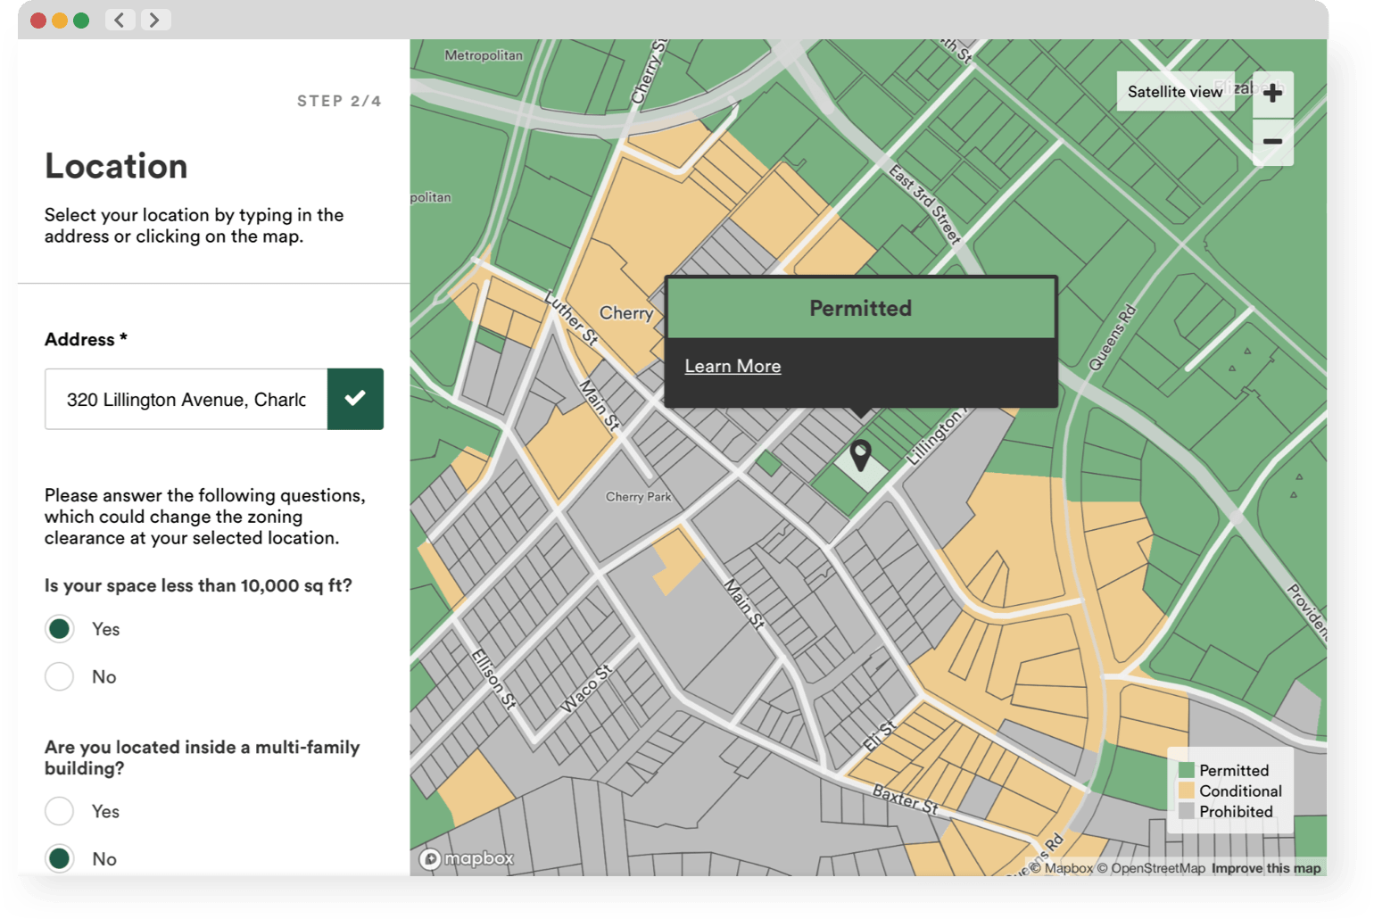Focus the Address input field
This screenshot has width=1374, height=919.
click(186, 399)
